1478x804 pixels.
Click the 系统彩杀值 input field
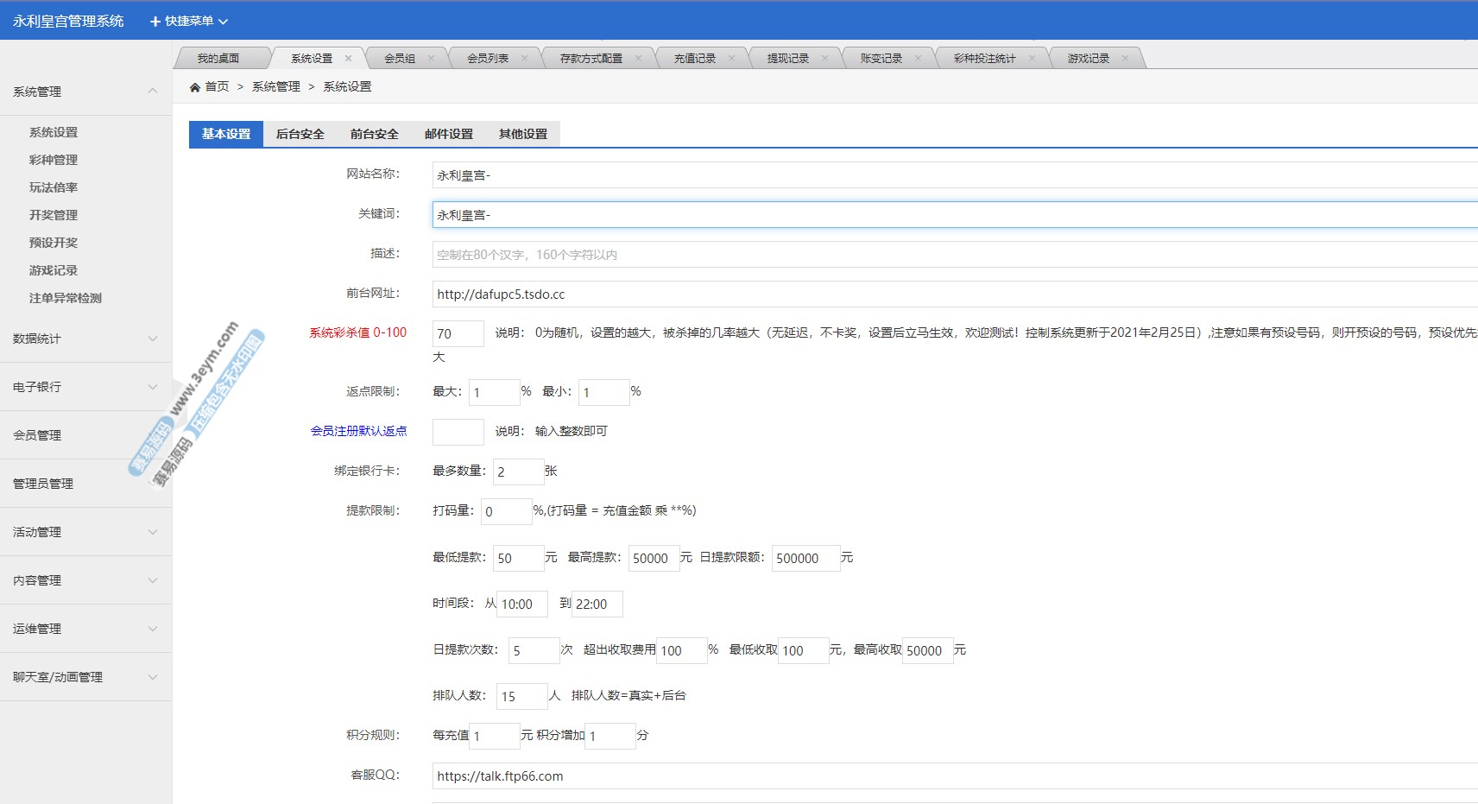458,334
